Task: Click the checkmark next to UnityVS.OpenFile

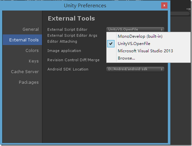Action: [111, 44]
